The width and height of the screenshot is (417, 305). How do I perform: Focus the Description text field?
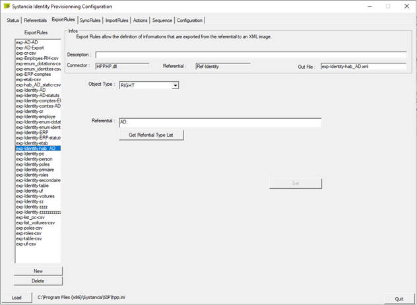point(251,55)
